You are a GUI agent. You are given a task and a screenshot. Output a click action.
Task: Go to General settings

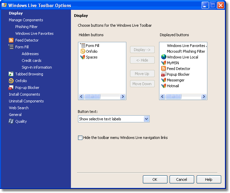point(15,115)
